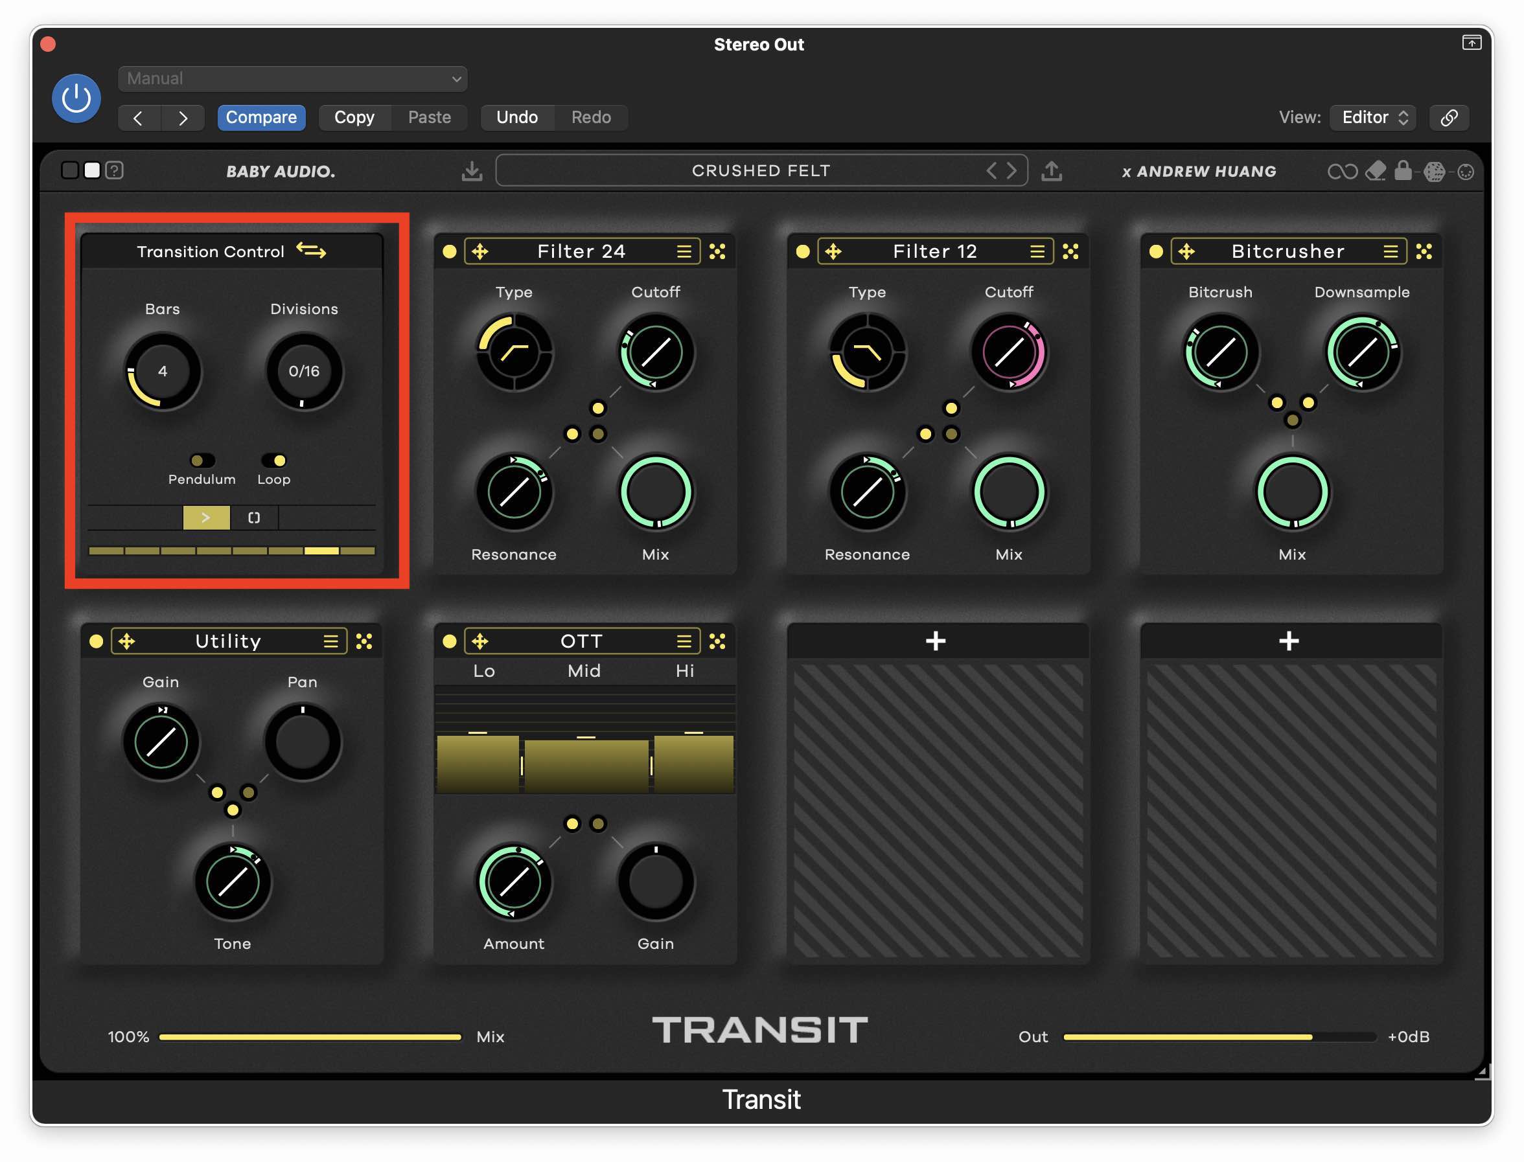Image resolution: width=1524 pixels, height=1162 pixels.
Task: Click the Filter 24 Type knob
Action: (514, 352)
